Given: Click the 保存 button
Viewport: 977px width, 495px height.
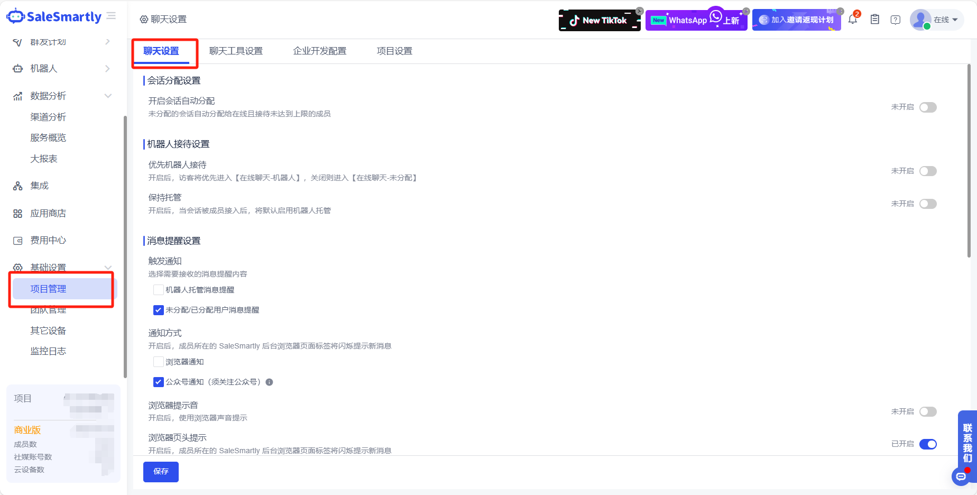Looking at the screenshot, I should [x=161, y=472].
